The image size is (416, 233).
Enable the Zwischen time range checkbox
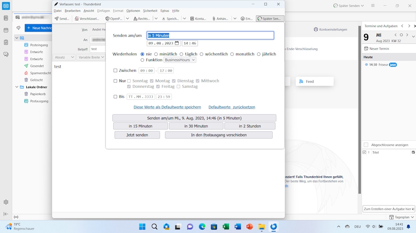tap(115, 71)
